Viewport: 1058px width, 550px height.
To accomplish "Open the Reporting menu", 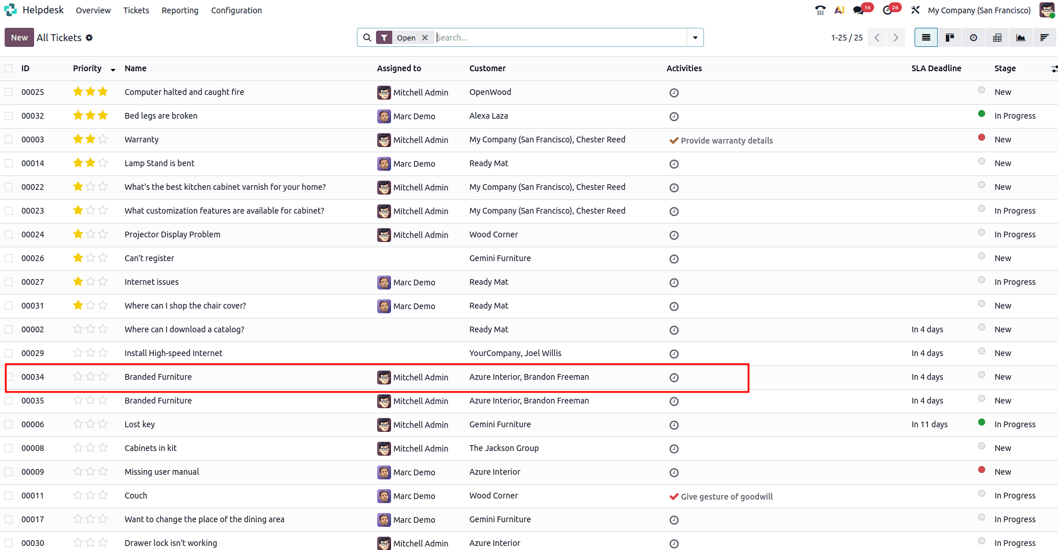I will tap(180, 10).
